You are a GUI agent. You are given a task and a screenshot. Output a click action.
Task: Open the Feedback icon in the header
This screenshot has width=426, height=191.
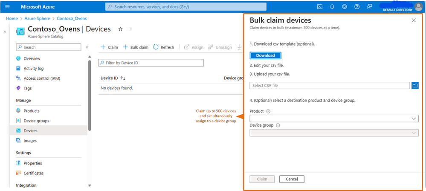[369, 7]
